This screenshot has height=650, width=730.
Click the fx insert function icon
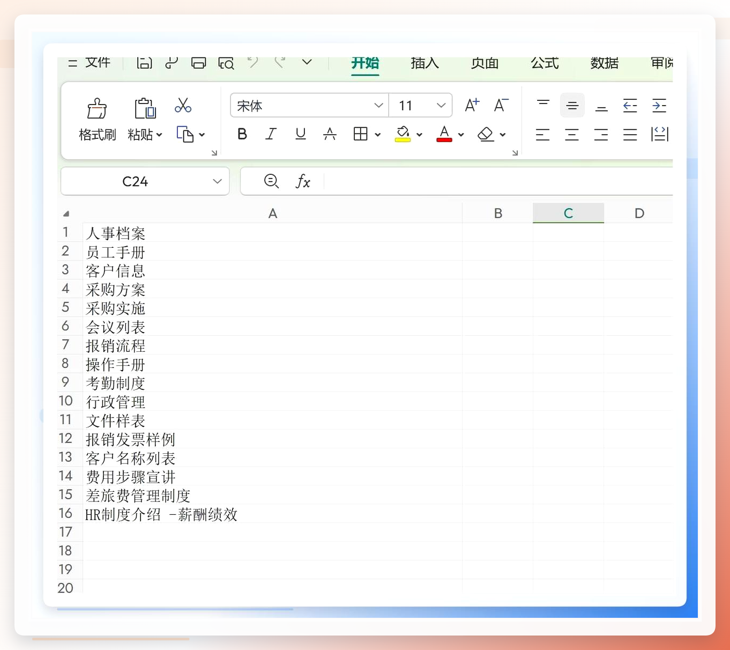[303, 181]
